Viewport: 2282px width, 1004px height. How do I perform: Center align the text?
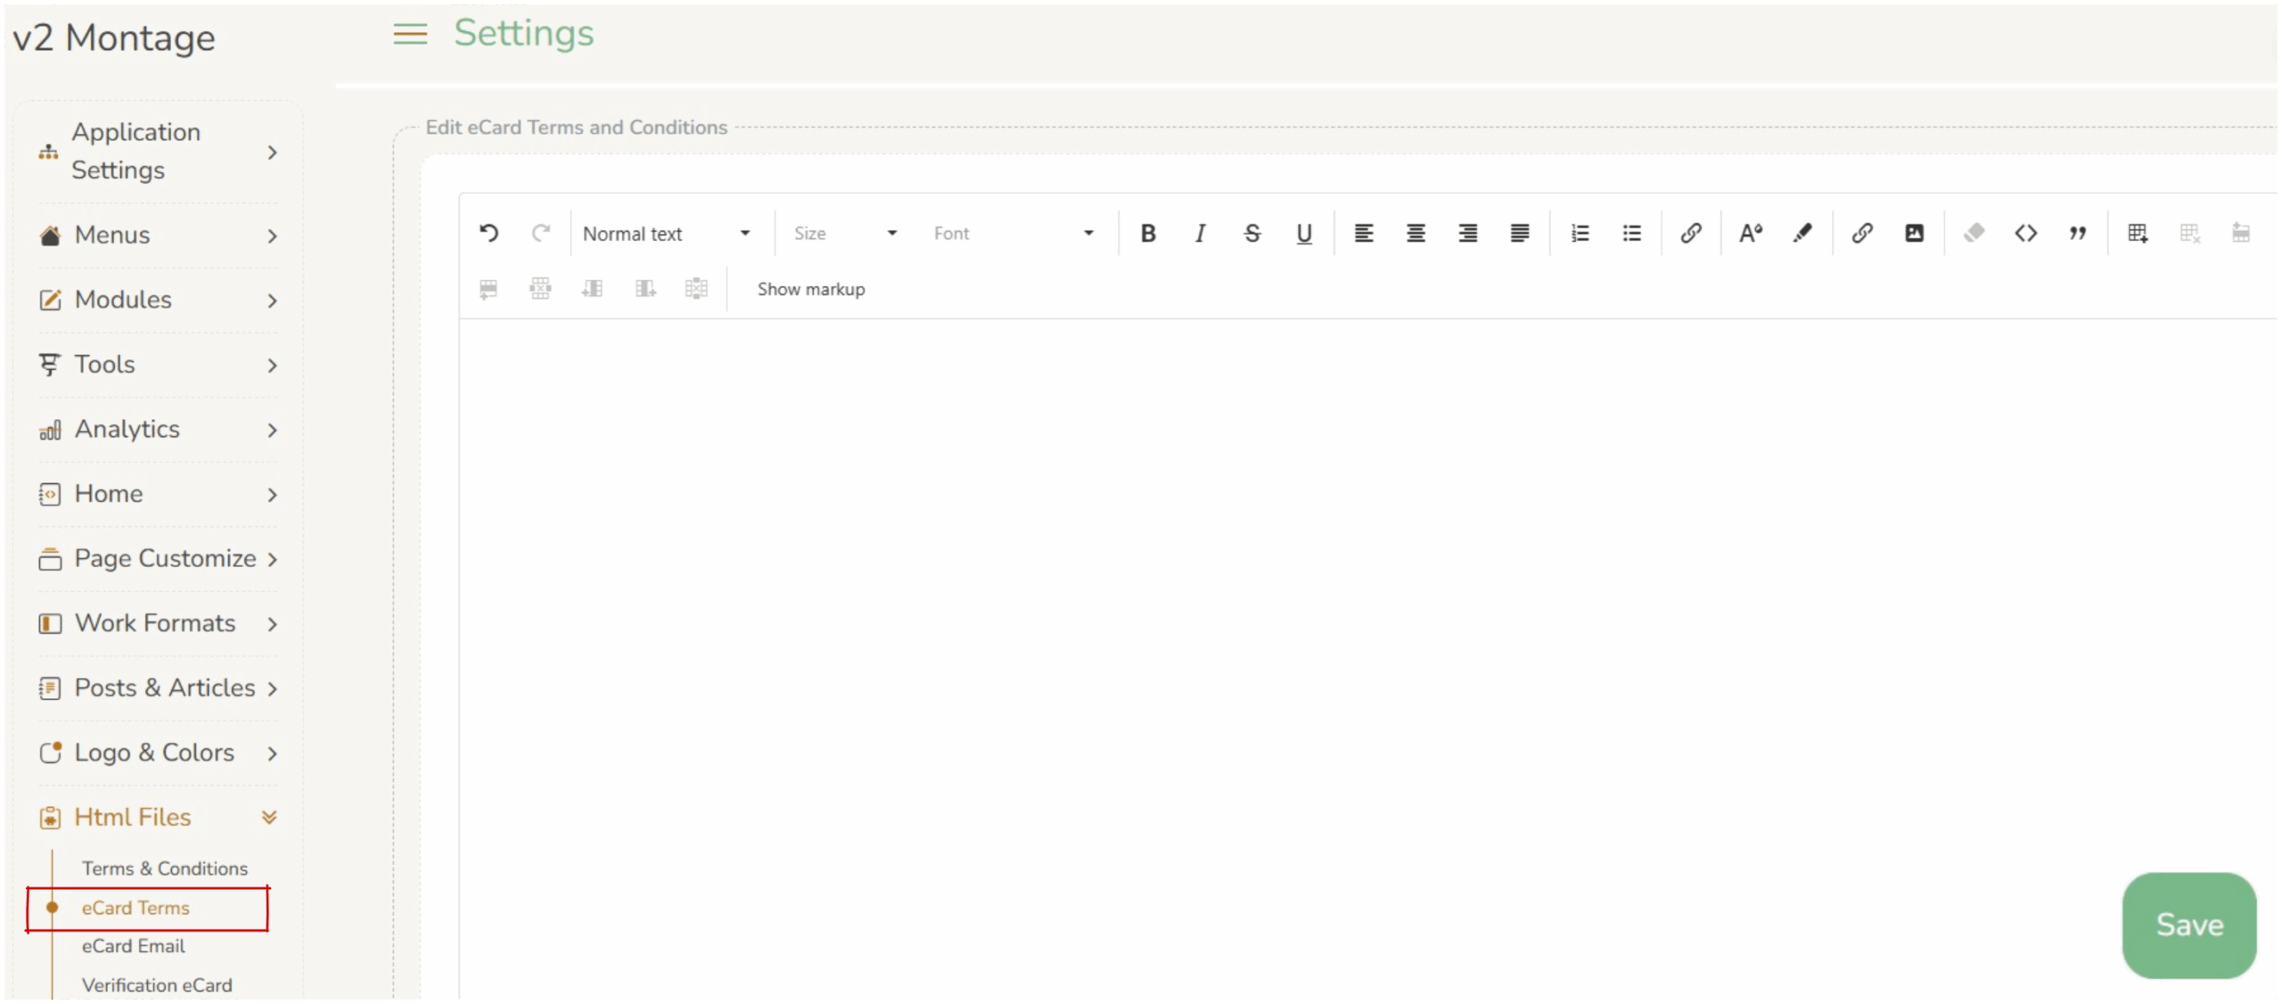coord(1416,234)
